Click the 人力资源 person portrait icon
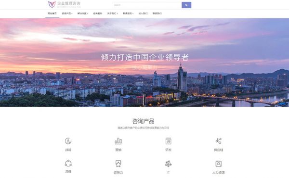The height and width of the screenshot is (178, 289). point(218,164)
